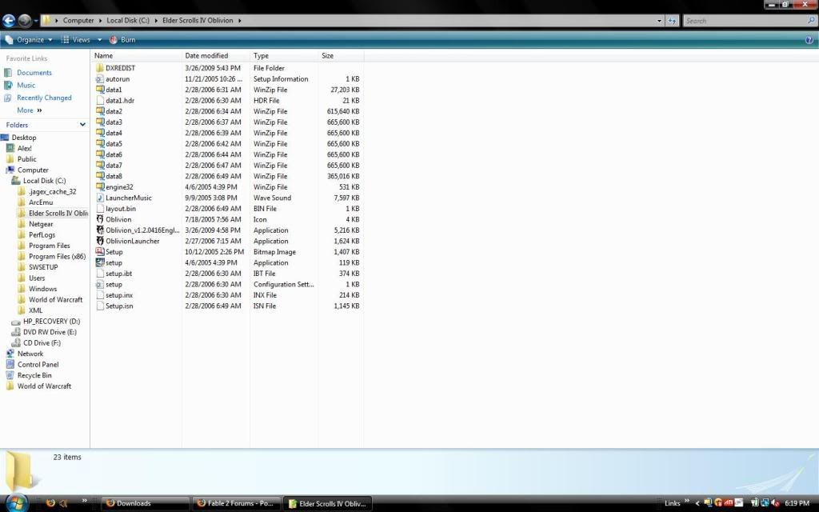Click the data1 WinZip file icon
The image size is (819, 512).
pyautogui.click(x=100, y=90)
